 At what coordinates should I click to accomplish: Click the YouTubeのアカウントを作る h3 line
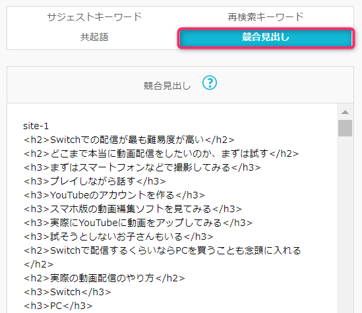[114, 195]
